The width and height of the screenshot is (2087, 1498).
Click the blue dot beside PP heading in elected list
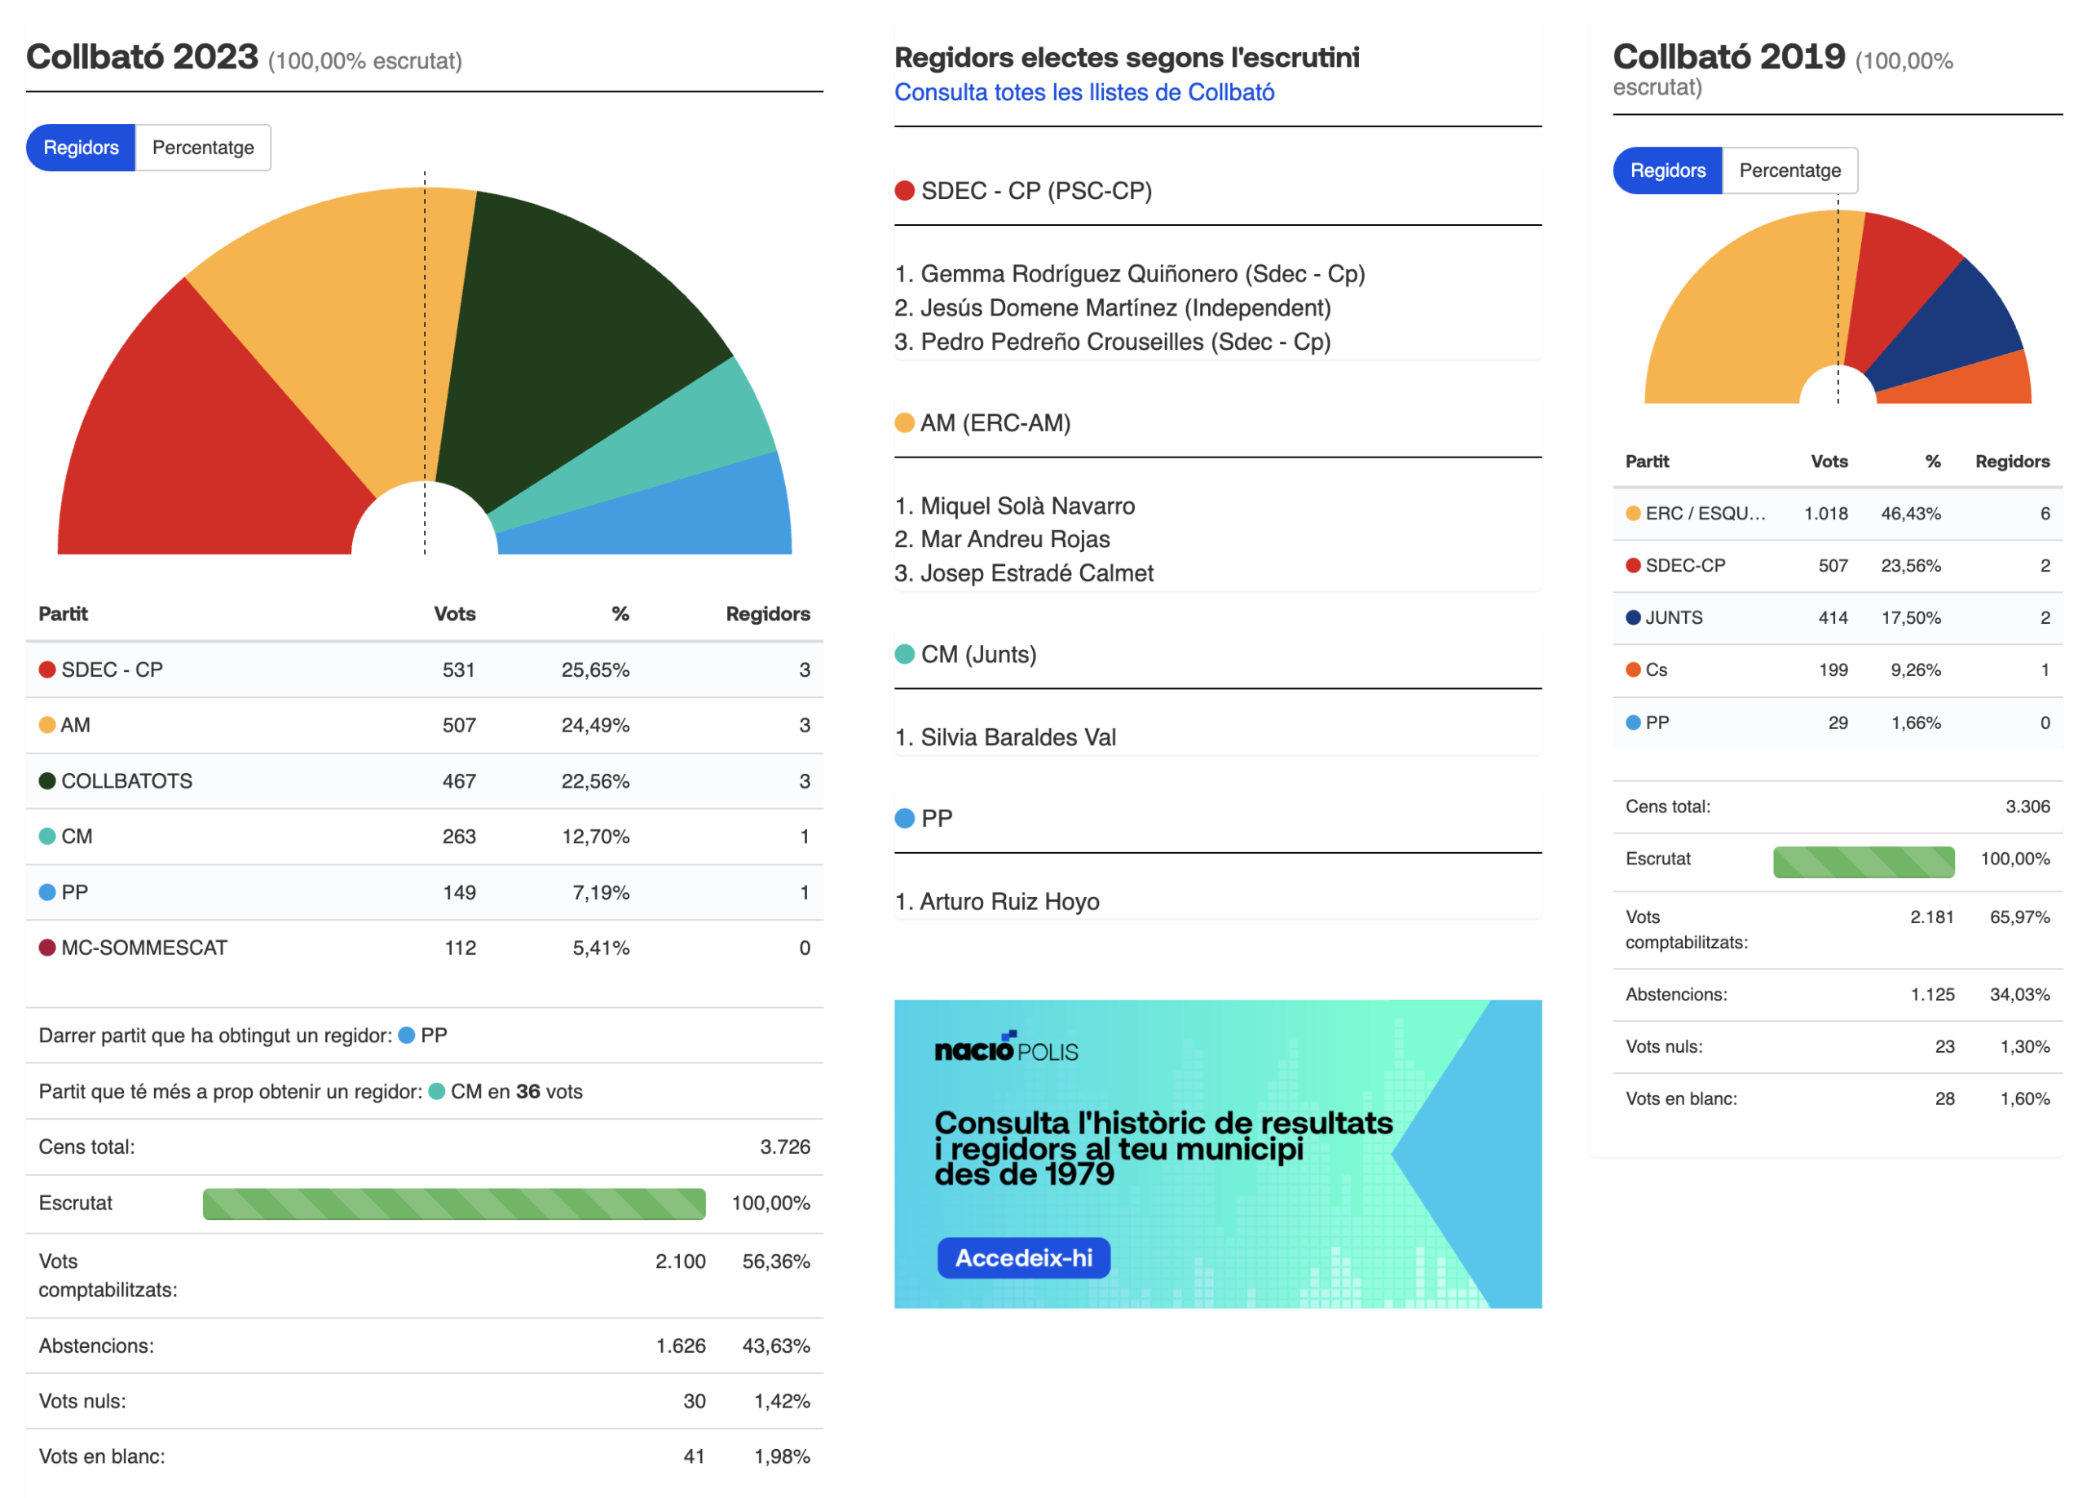(x=905, y=818)
